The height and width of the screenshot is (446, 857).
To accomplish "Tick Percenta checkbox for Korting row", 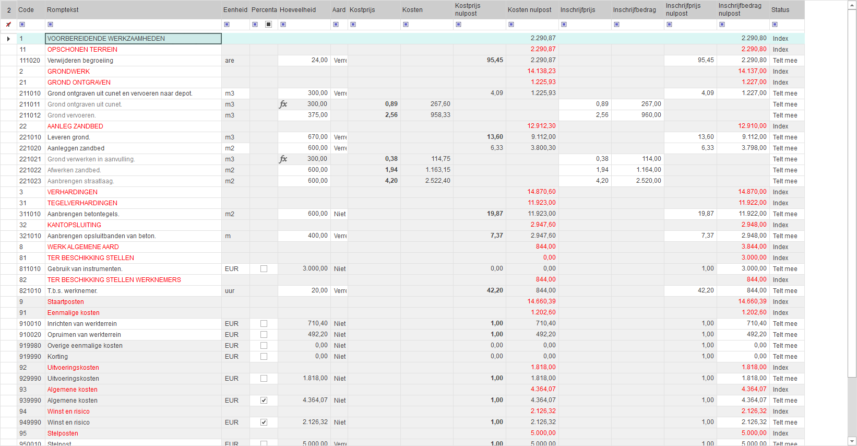I will point(264,357).
